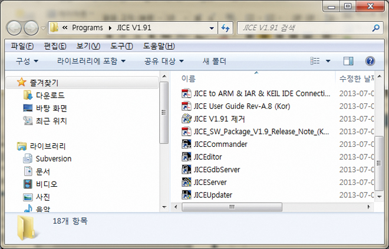This screenshot has width=389, height=249.
Task: Click the navigation pane scroll down arrow
Action: pyautogui.click(x=164, y=207)
